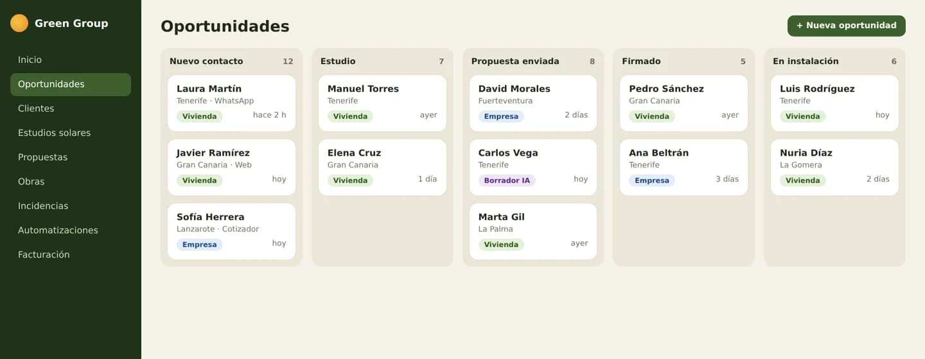925x359 pixels.
Task: Open Laura Martín opportunity card
Action: [x=231, y=103]
